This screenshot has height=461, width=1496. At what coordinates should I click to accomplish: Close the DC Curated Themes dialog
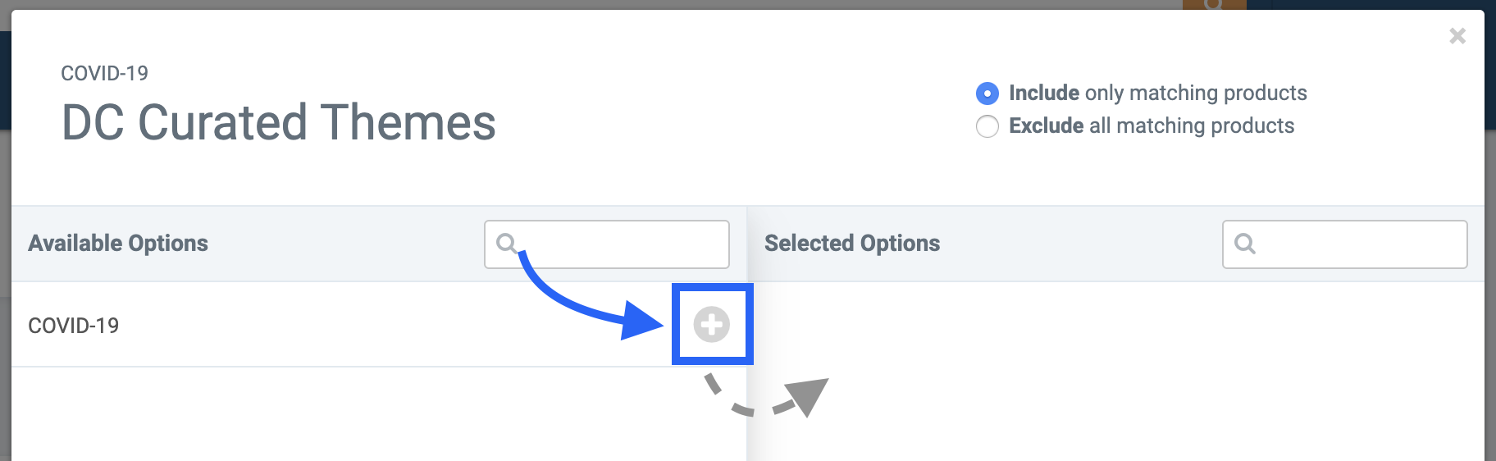click(x=1457, y=36)
